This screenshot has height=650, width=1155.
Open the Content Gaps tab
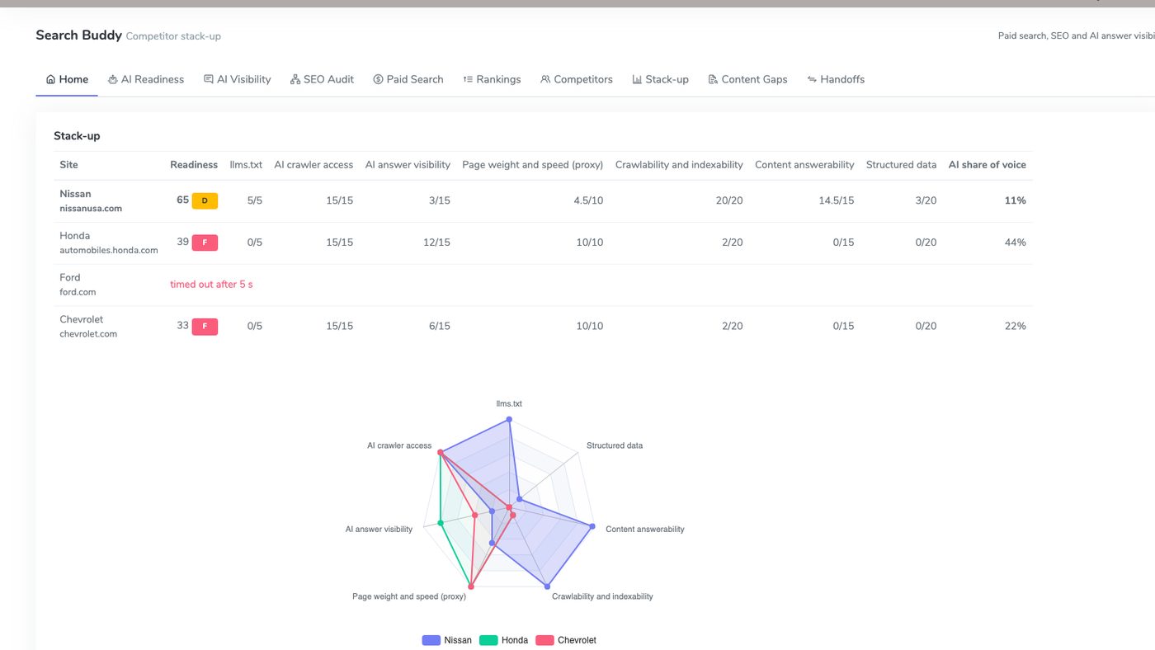point(747,80)
